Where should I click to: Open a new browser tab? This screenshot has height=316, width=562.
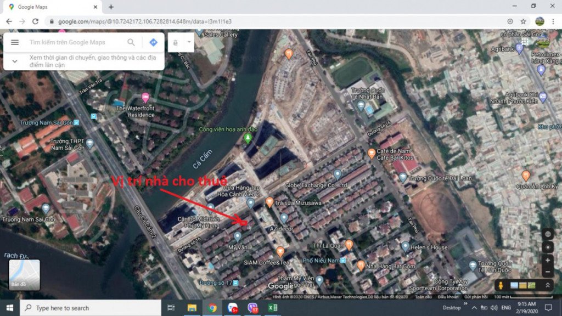pyautogui.click(x=111, y=7)
